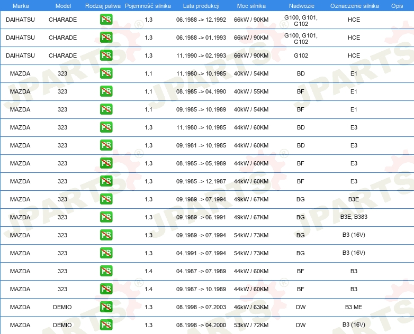Click the Lata produkcji column header
Viewport: 414px width, 334px height.
201,6
